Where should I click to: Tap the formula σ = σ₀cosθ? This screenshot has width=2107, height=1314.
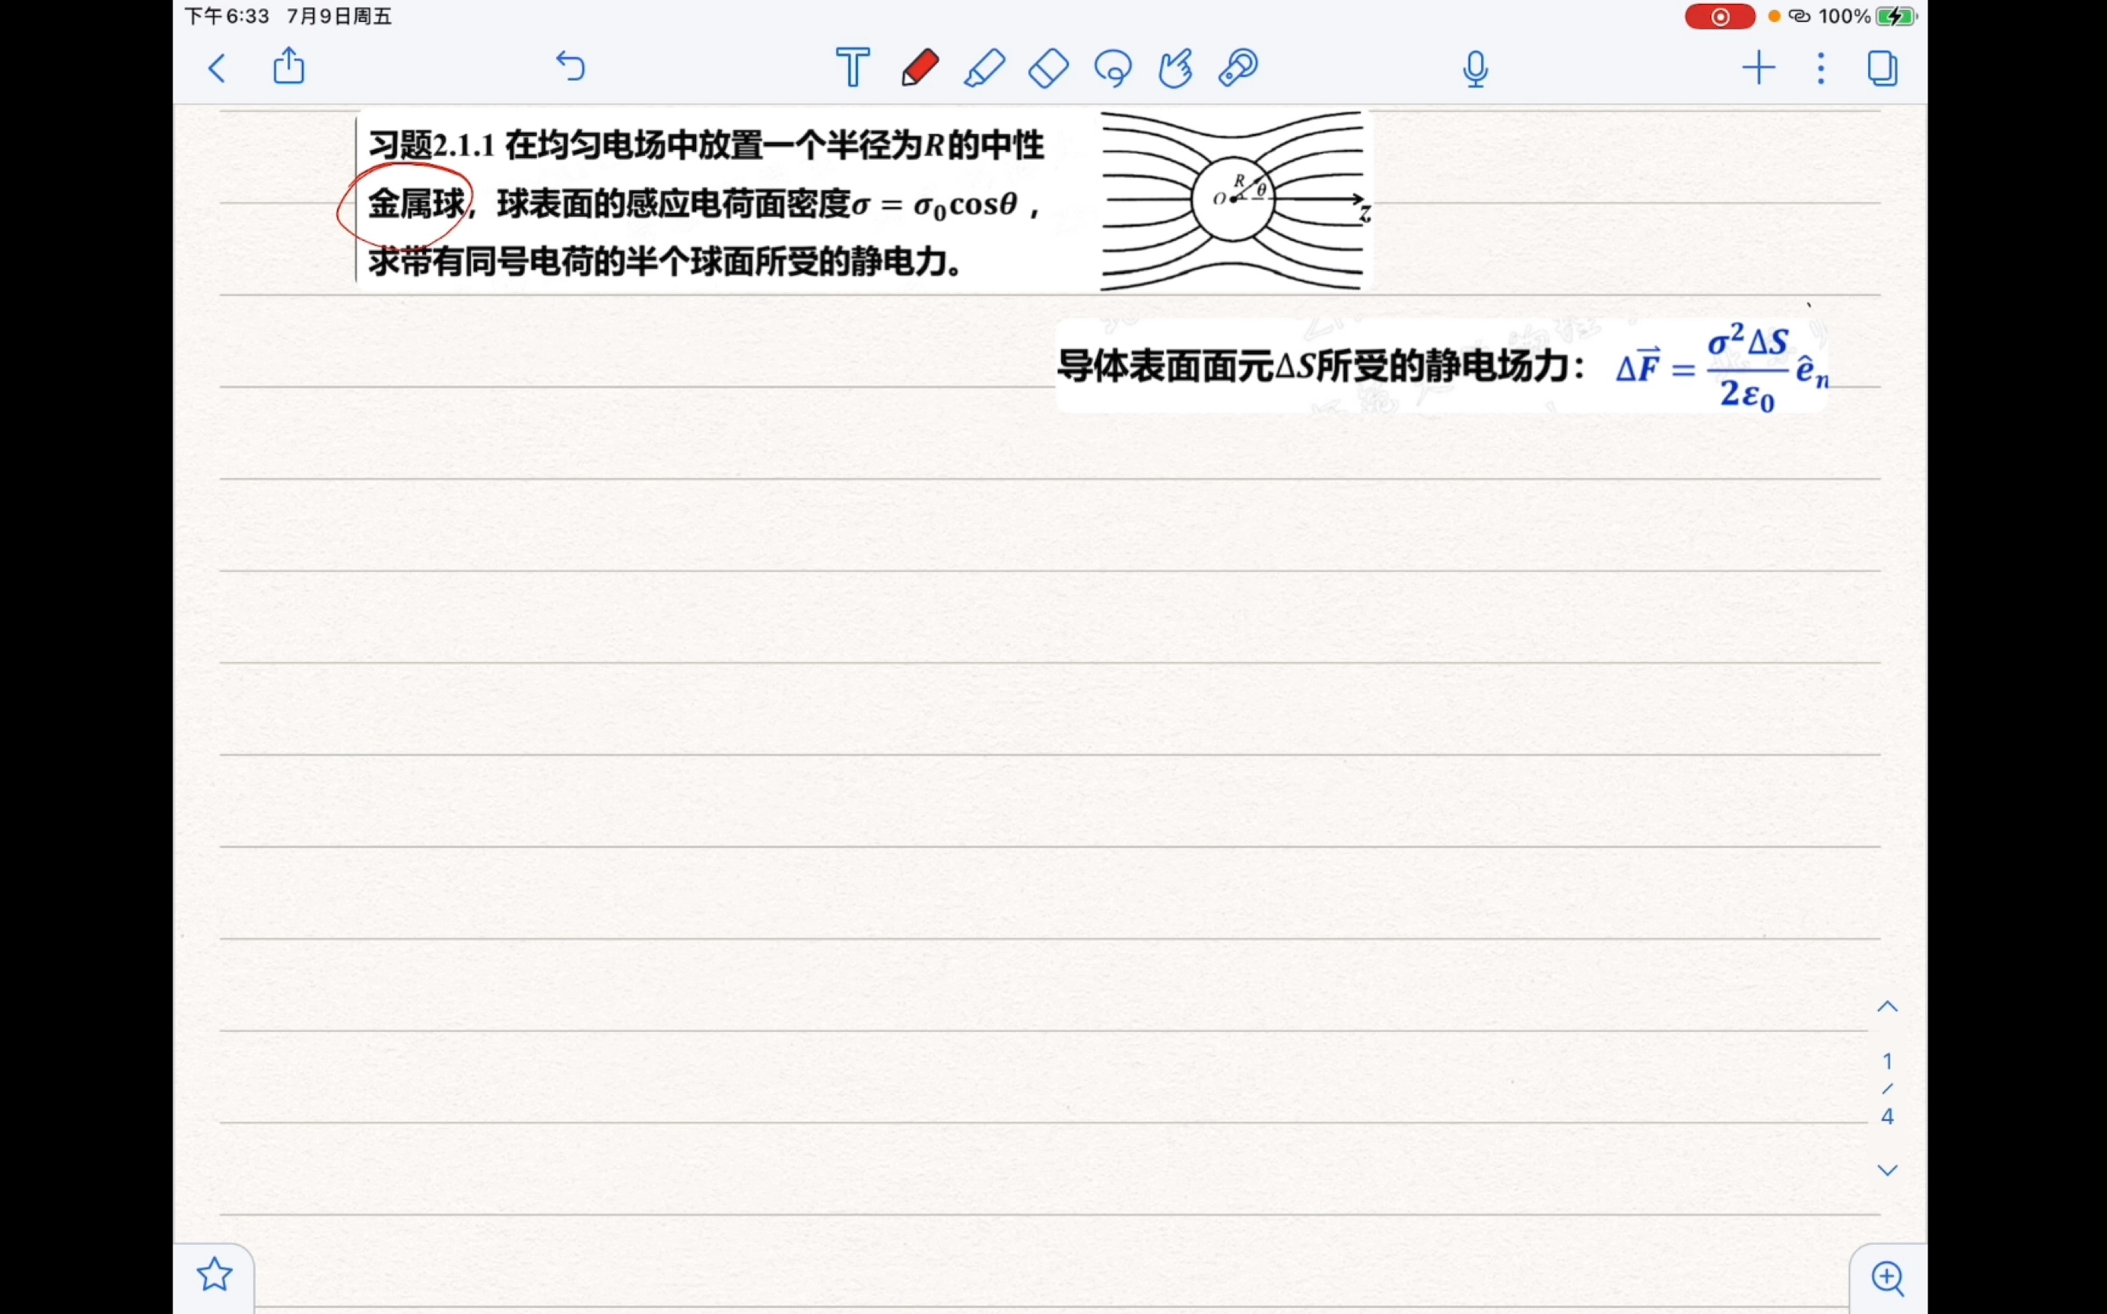[x=934, y=206]
